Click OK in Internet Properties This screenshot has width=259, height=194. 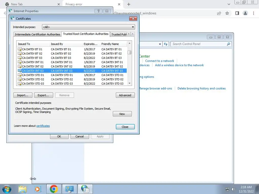point(59,136)
